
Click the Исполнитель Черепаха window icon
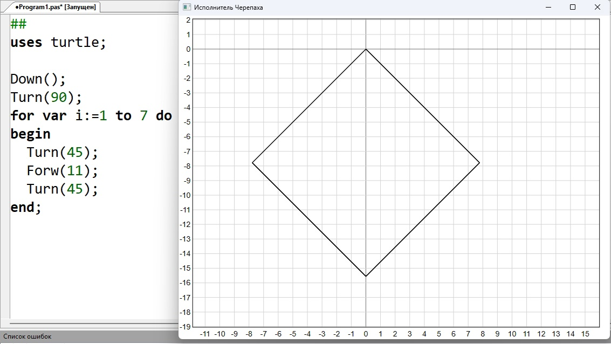187,7
